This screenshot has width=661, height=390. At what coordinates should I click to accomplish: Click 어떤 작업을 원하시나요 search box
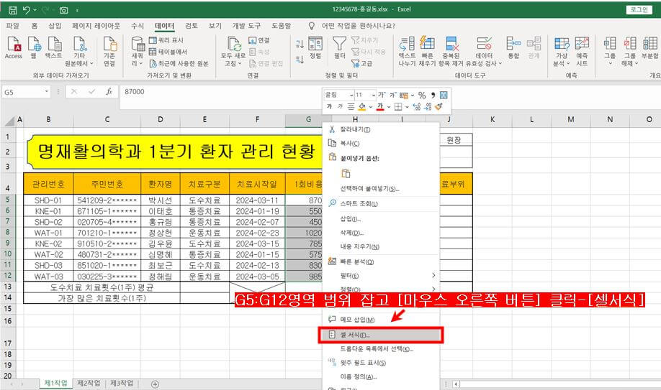359,26
